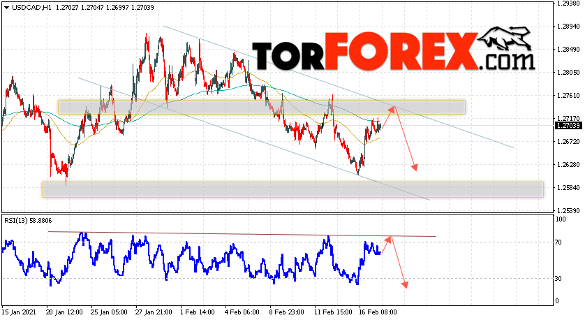This screenshot has height=320, width=585.
Task: Select the 8 Feb 23:00 time label
Action: coord(286,312)
